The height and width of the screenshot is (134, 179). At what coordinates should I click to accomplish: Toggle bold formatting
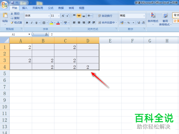(27, 23)
